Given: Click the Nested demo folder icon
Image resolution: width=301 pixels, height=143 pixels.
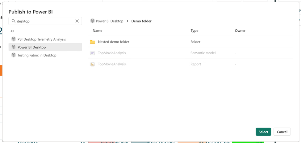Looking at the screenshot, I should click(92, 42).
